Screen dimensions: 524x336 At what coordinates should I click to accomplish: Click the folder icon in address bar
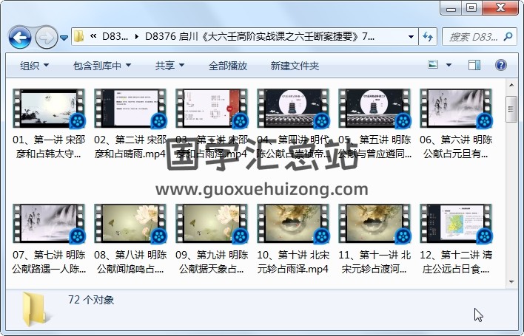coord(78,36)
